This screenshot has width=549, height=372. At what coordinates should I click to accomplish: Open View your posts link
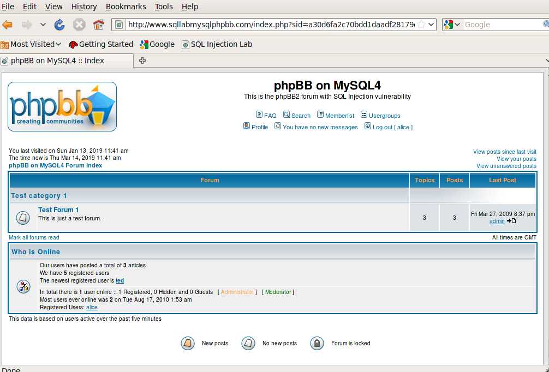pyautogui.click(x=516, y=159)
